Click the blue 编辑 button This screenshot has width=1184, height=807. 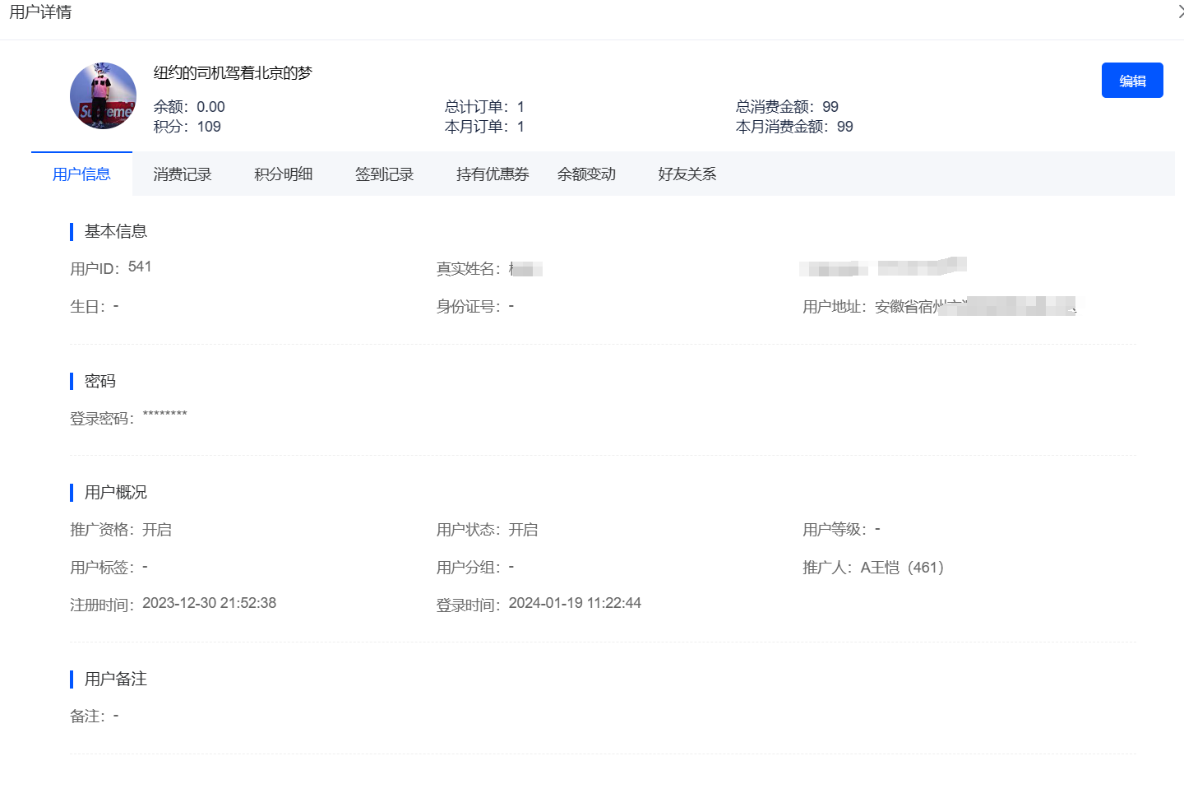pos(1131,81)
